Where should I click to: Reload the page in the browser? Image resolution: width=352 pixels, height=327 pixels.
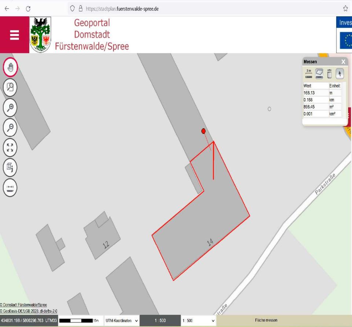point(28,8)
